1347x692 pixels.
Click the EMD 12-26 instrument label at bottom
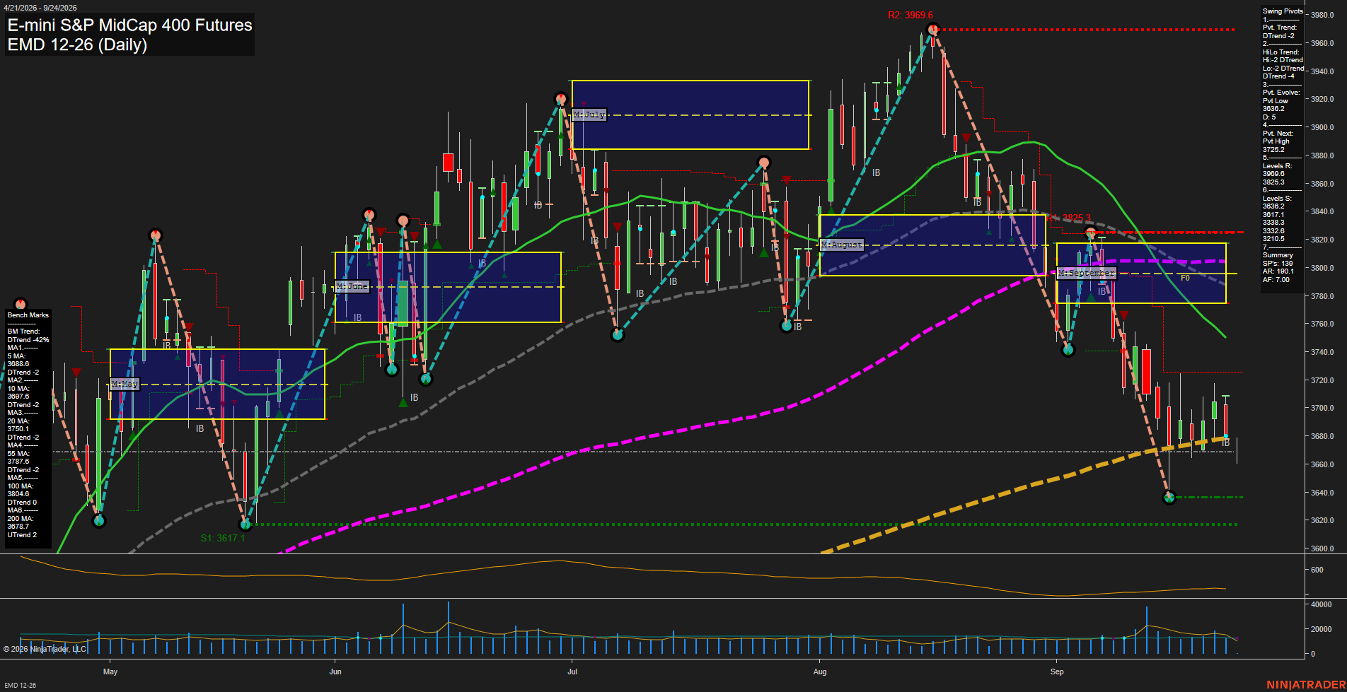point(20,686)
